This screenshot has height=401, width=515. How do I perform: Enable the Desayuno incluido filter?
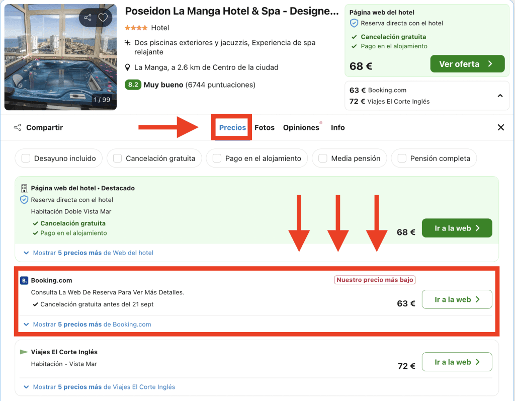[x=25, y=158]
